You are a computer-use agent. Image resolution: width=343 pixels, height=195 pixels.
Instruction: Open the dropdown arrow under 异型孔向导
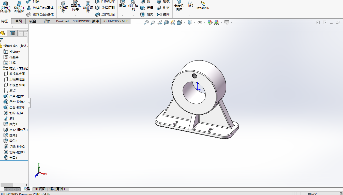point(76,15)
